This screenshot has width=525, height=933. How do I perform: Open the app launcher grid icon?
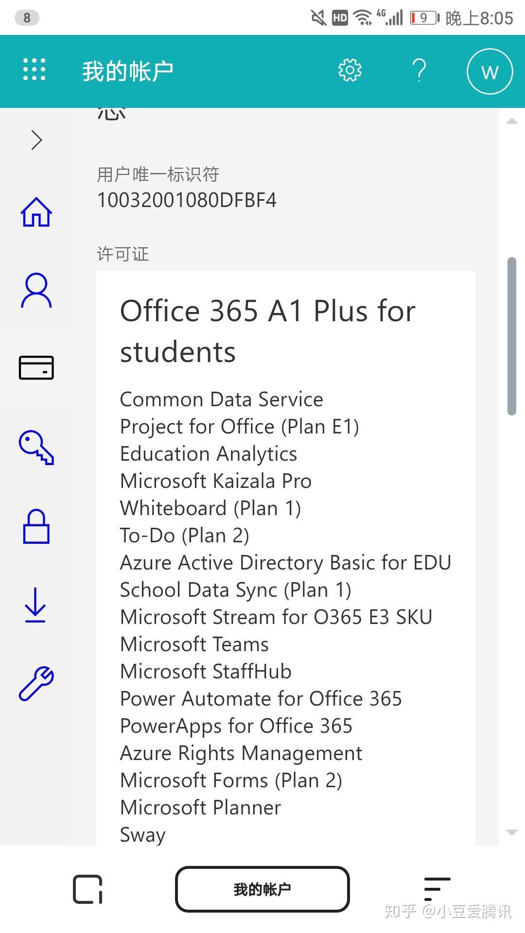pyautogui.click(x=35, y=69)
